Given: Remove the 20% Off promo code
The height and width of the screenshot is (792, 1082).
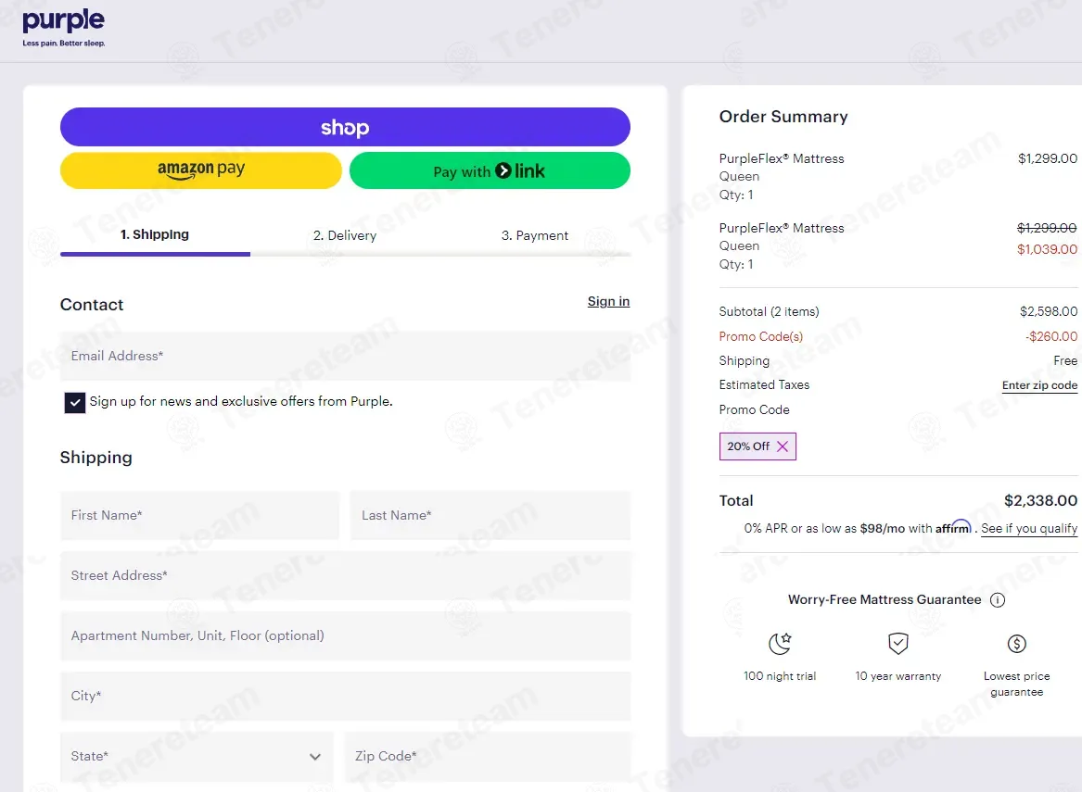Looking at the screenshot, I should coord(783,446).
